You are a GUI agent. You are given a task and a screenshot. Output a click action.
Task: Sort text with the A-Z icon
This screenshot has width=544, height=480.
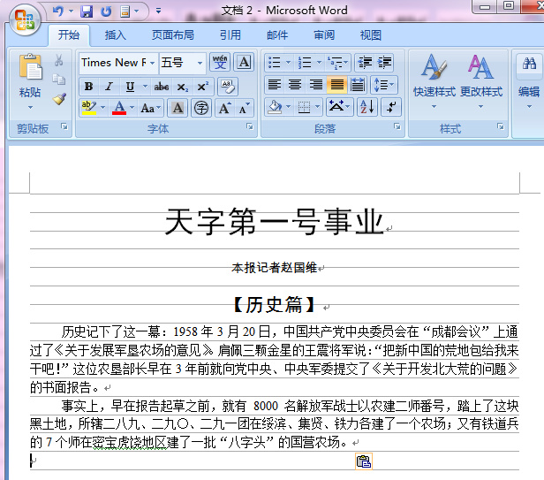[x=367, y=107]
